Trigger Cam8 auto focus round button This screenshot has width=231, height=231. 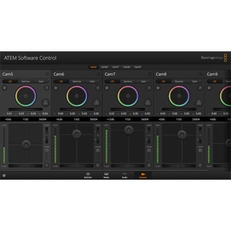click(x=200, y=165)
